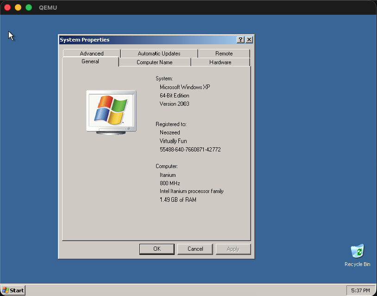
Task: Go to the Computer Name tab
Action: click(155, 62)
